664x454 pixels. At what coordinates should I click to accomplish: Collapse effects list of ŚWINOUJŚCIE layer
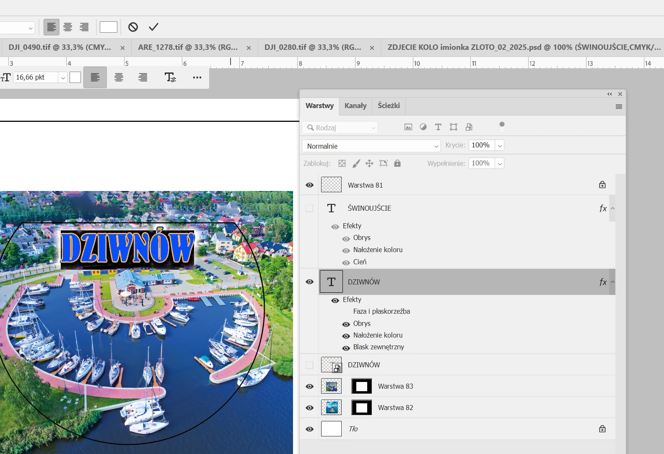[x=612, y=208]
